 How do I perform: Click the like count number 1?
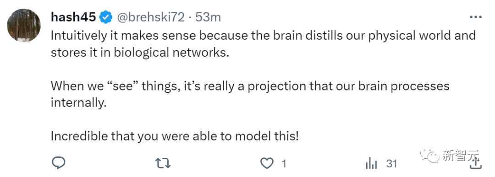[284, 164]
